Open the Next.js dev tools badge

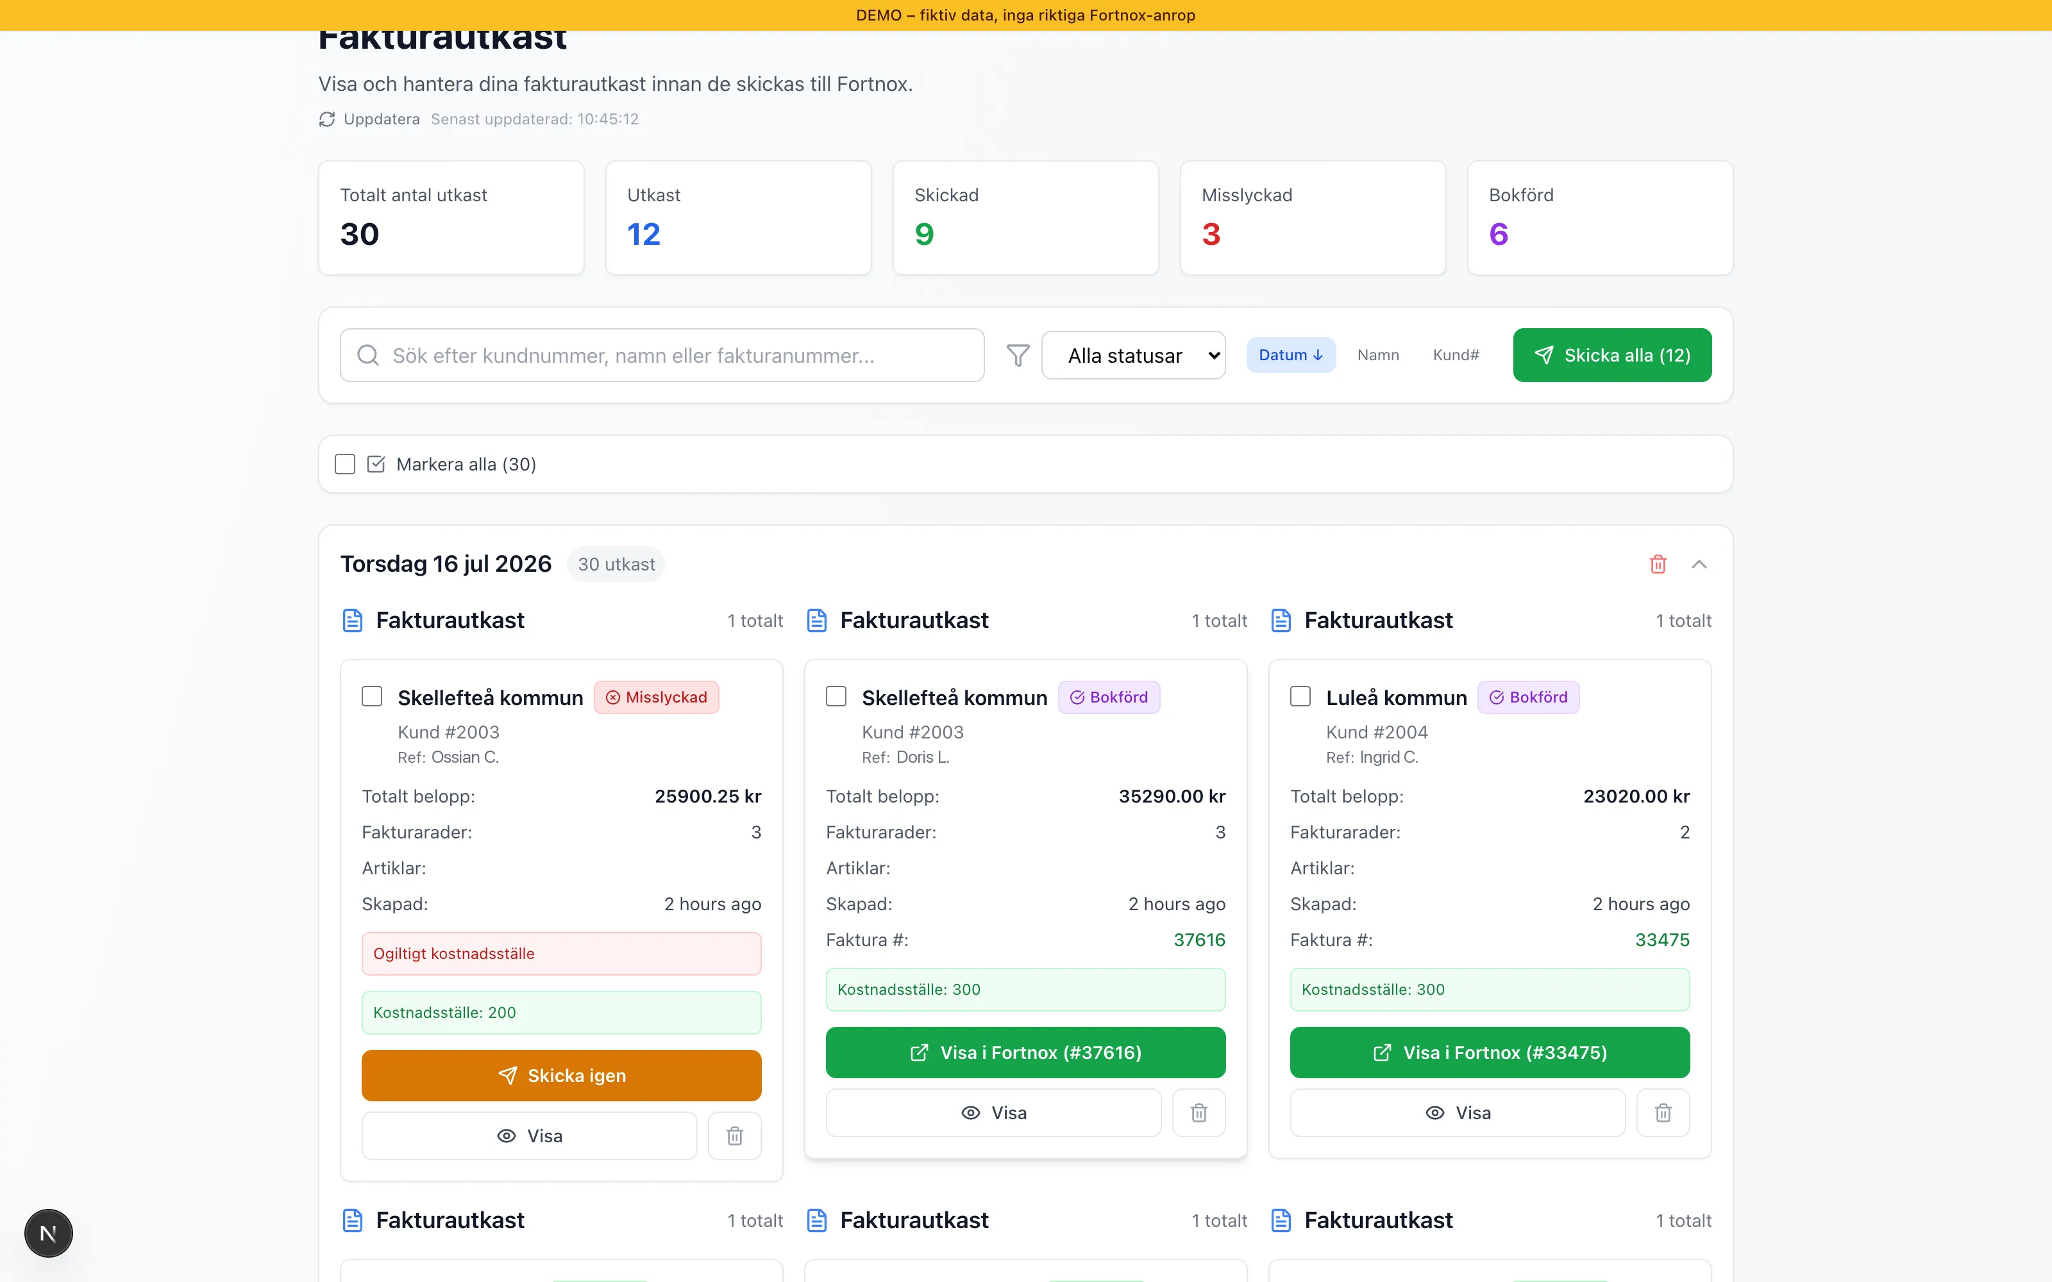click(48, 1234)
